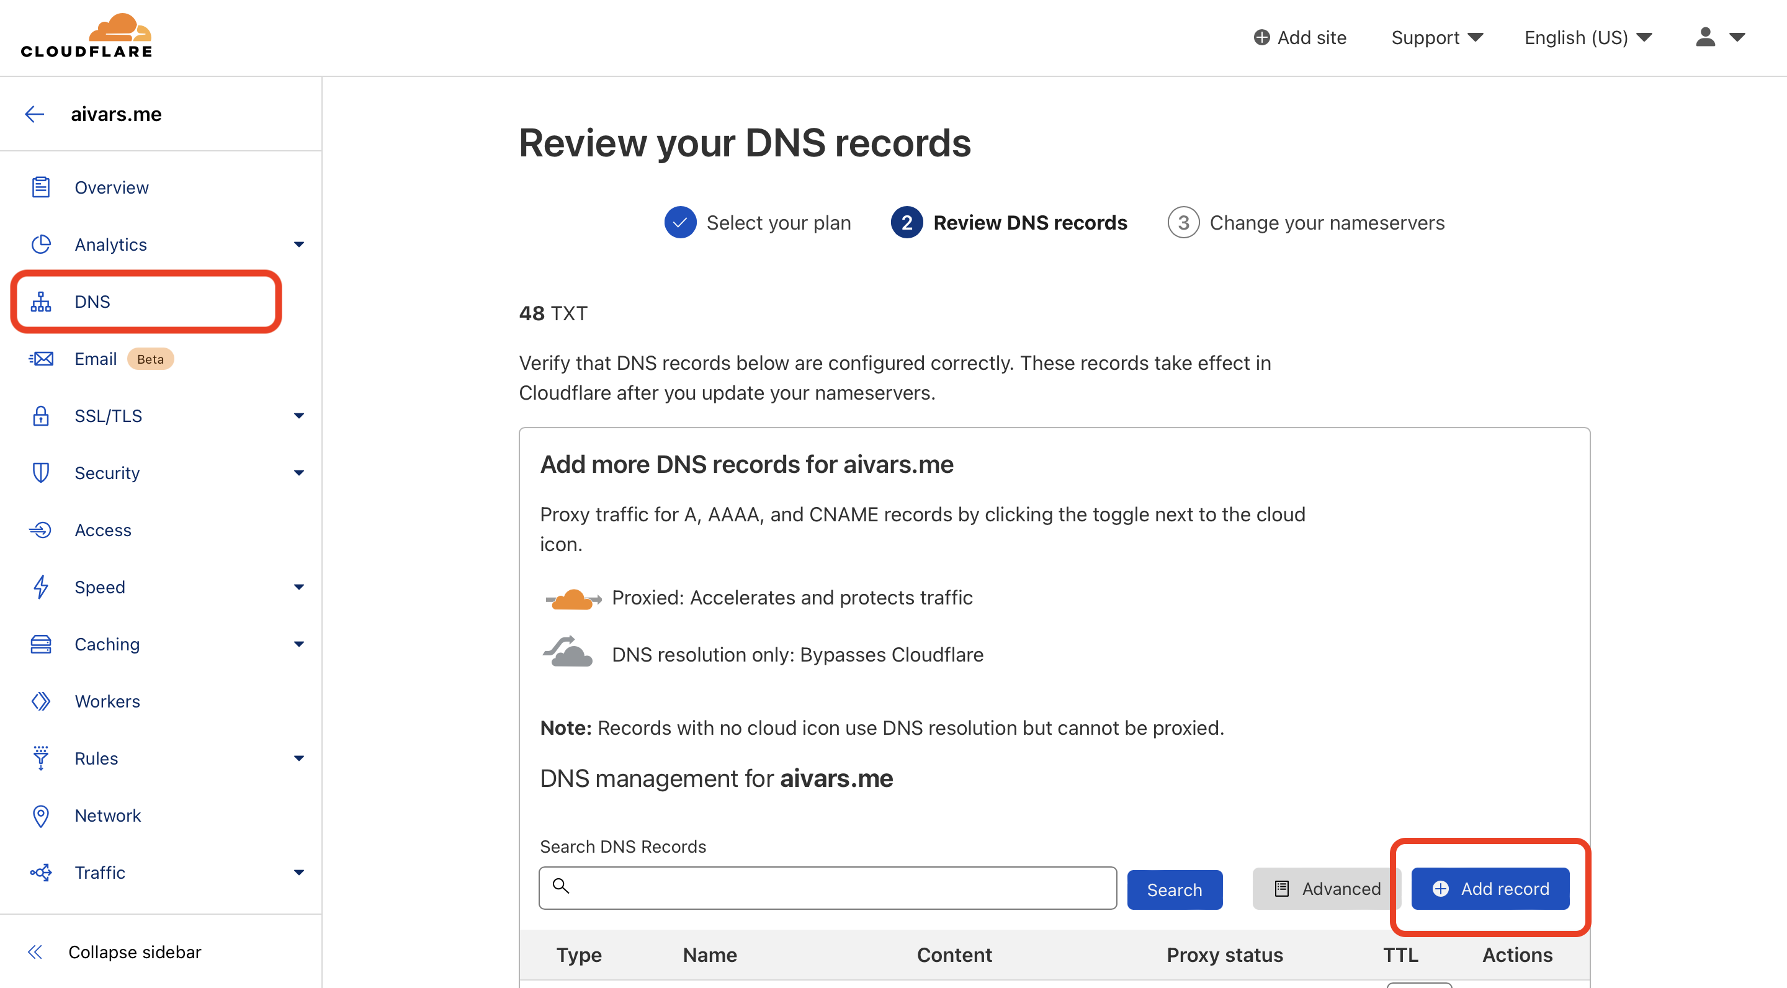Click the Add record button

pos(1490,889)
